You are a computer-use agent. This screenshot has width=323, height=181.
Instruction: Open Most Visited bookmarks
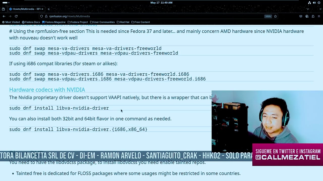tap(11, 22)
